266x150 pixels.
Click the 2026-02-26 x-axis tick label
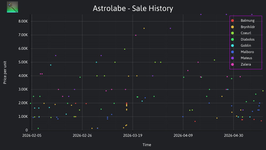pyautogui.click(x=82, y=136)
